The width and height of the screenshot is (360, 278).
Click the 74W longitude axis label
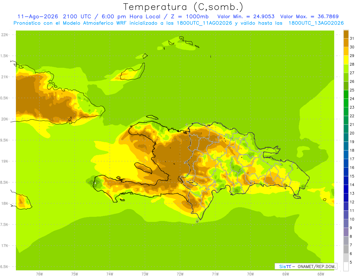pyautogui.click(x=110, y=274)
